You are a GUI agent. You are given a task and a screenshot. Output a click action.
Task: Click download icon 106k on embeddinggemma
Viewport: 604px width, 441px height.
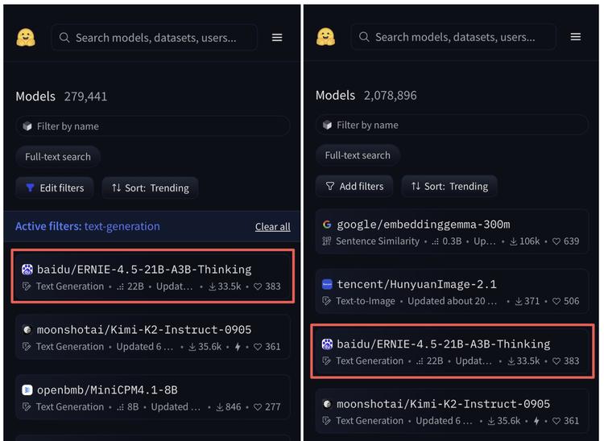pyautogui.click(x=514, y=241)
